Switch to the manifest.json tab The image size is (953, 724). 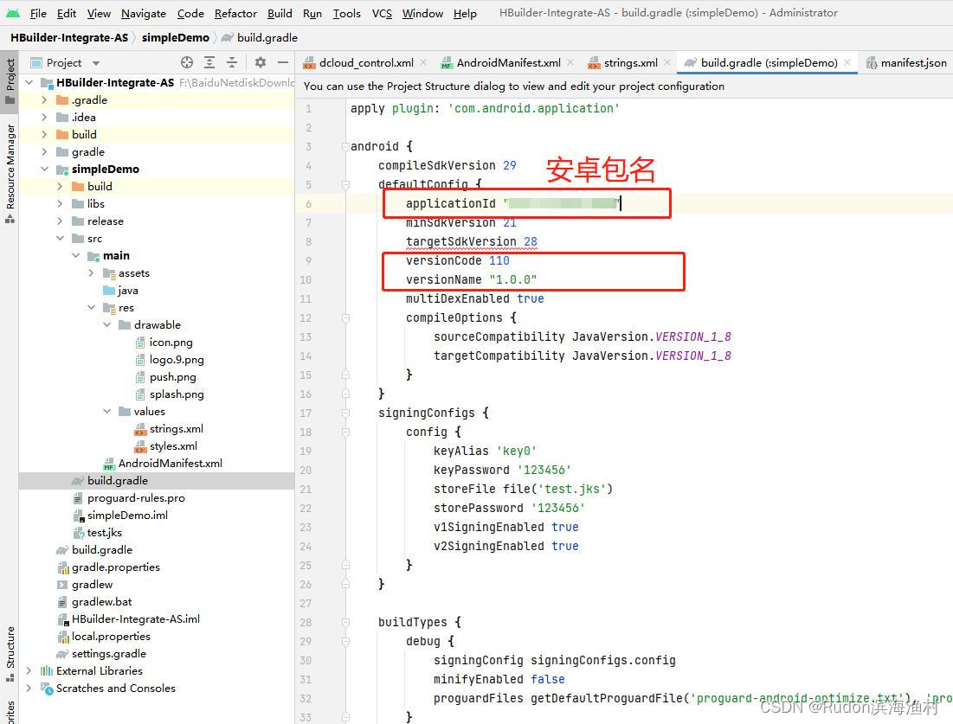pyautogui.click(x=913, y=62)
